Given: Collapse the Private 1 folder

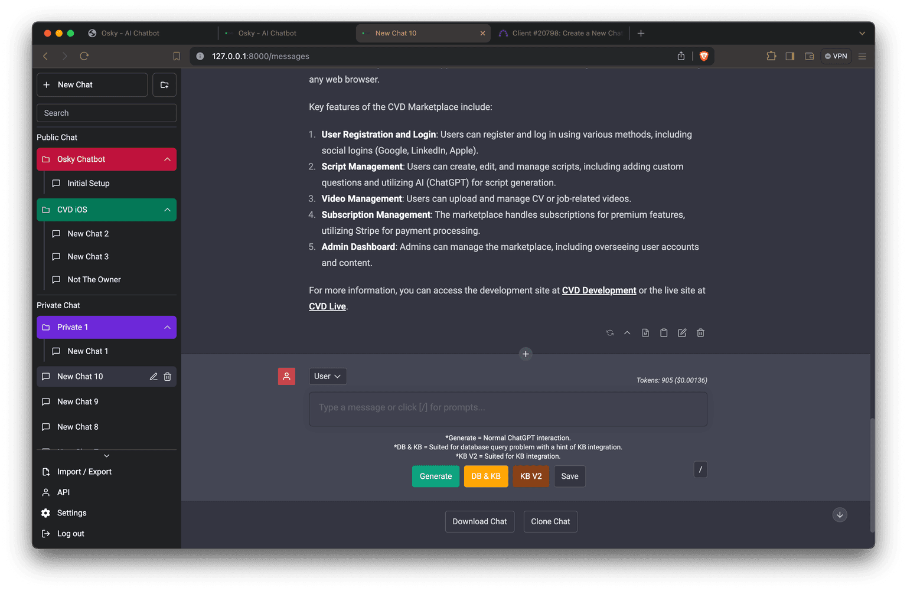Looking at the screenshot, I should coord(166,327).
